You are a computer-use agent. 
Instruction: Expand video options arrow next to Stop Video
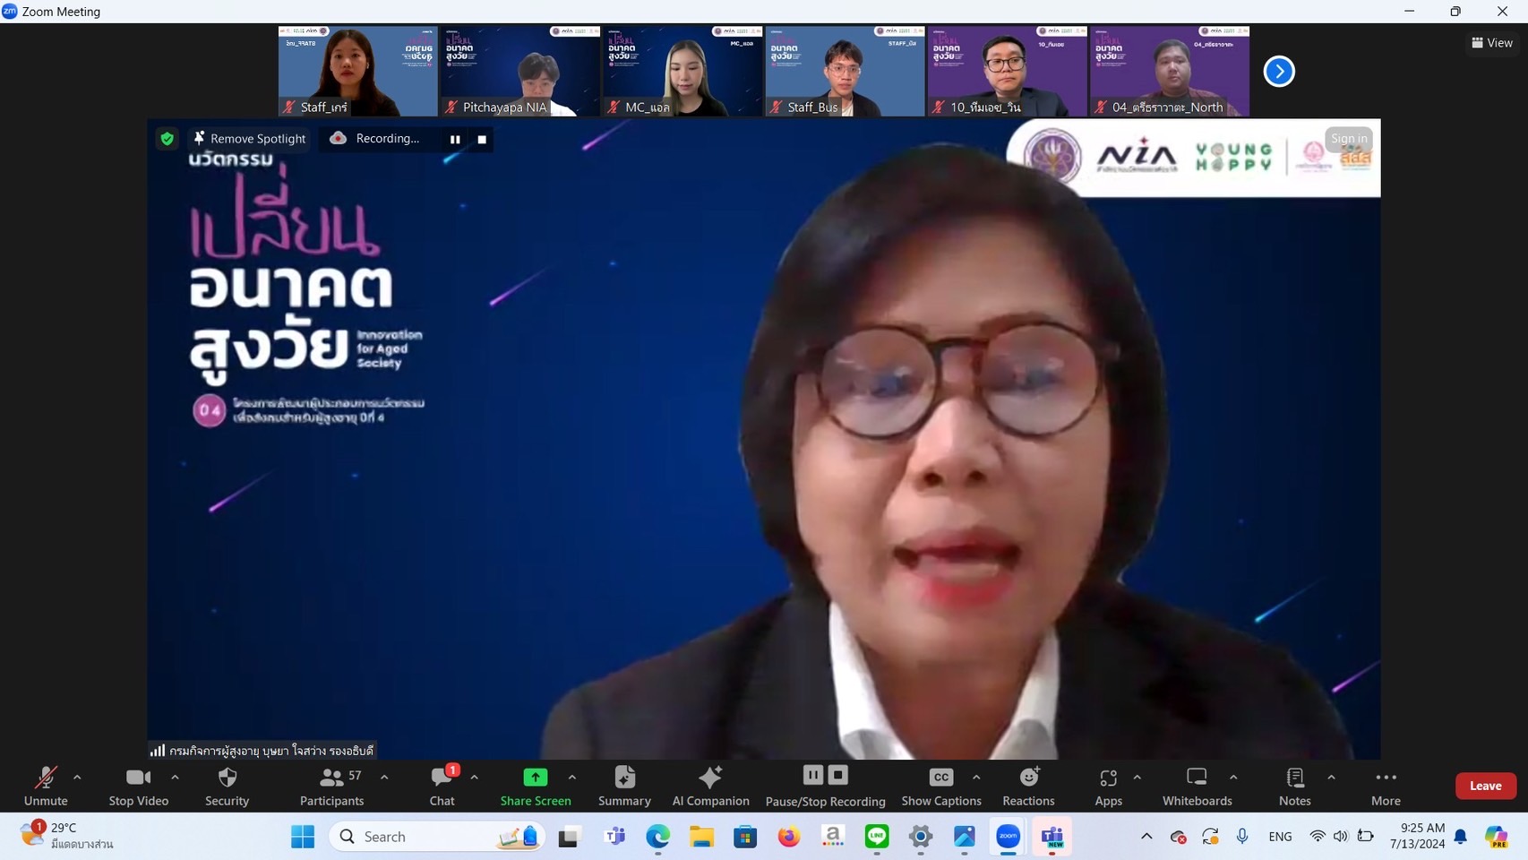(x=175, y=778)
